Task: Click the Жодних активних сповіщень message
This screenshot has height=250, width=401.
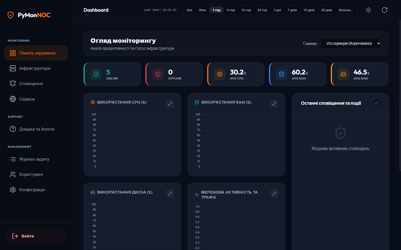Action: pyautogui.click(x=341, y=149)
